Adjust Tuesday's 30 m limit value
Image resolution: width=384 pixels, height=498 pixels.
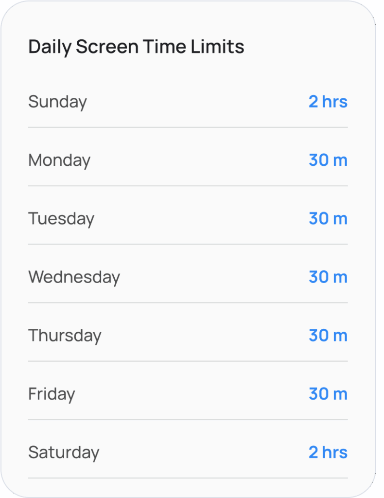(328, 218)
